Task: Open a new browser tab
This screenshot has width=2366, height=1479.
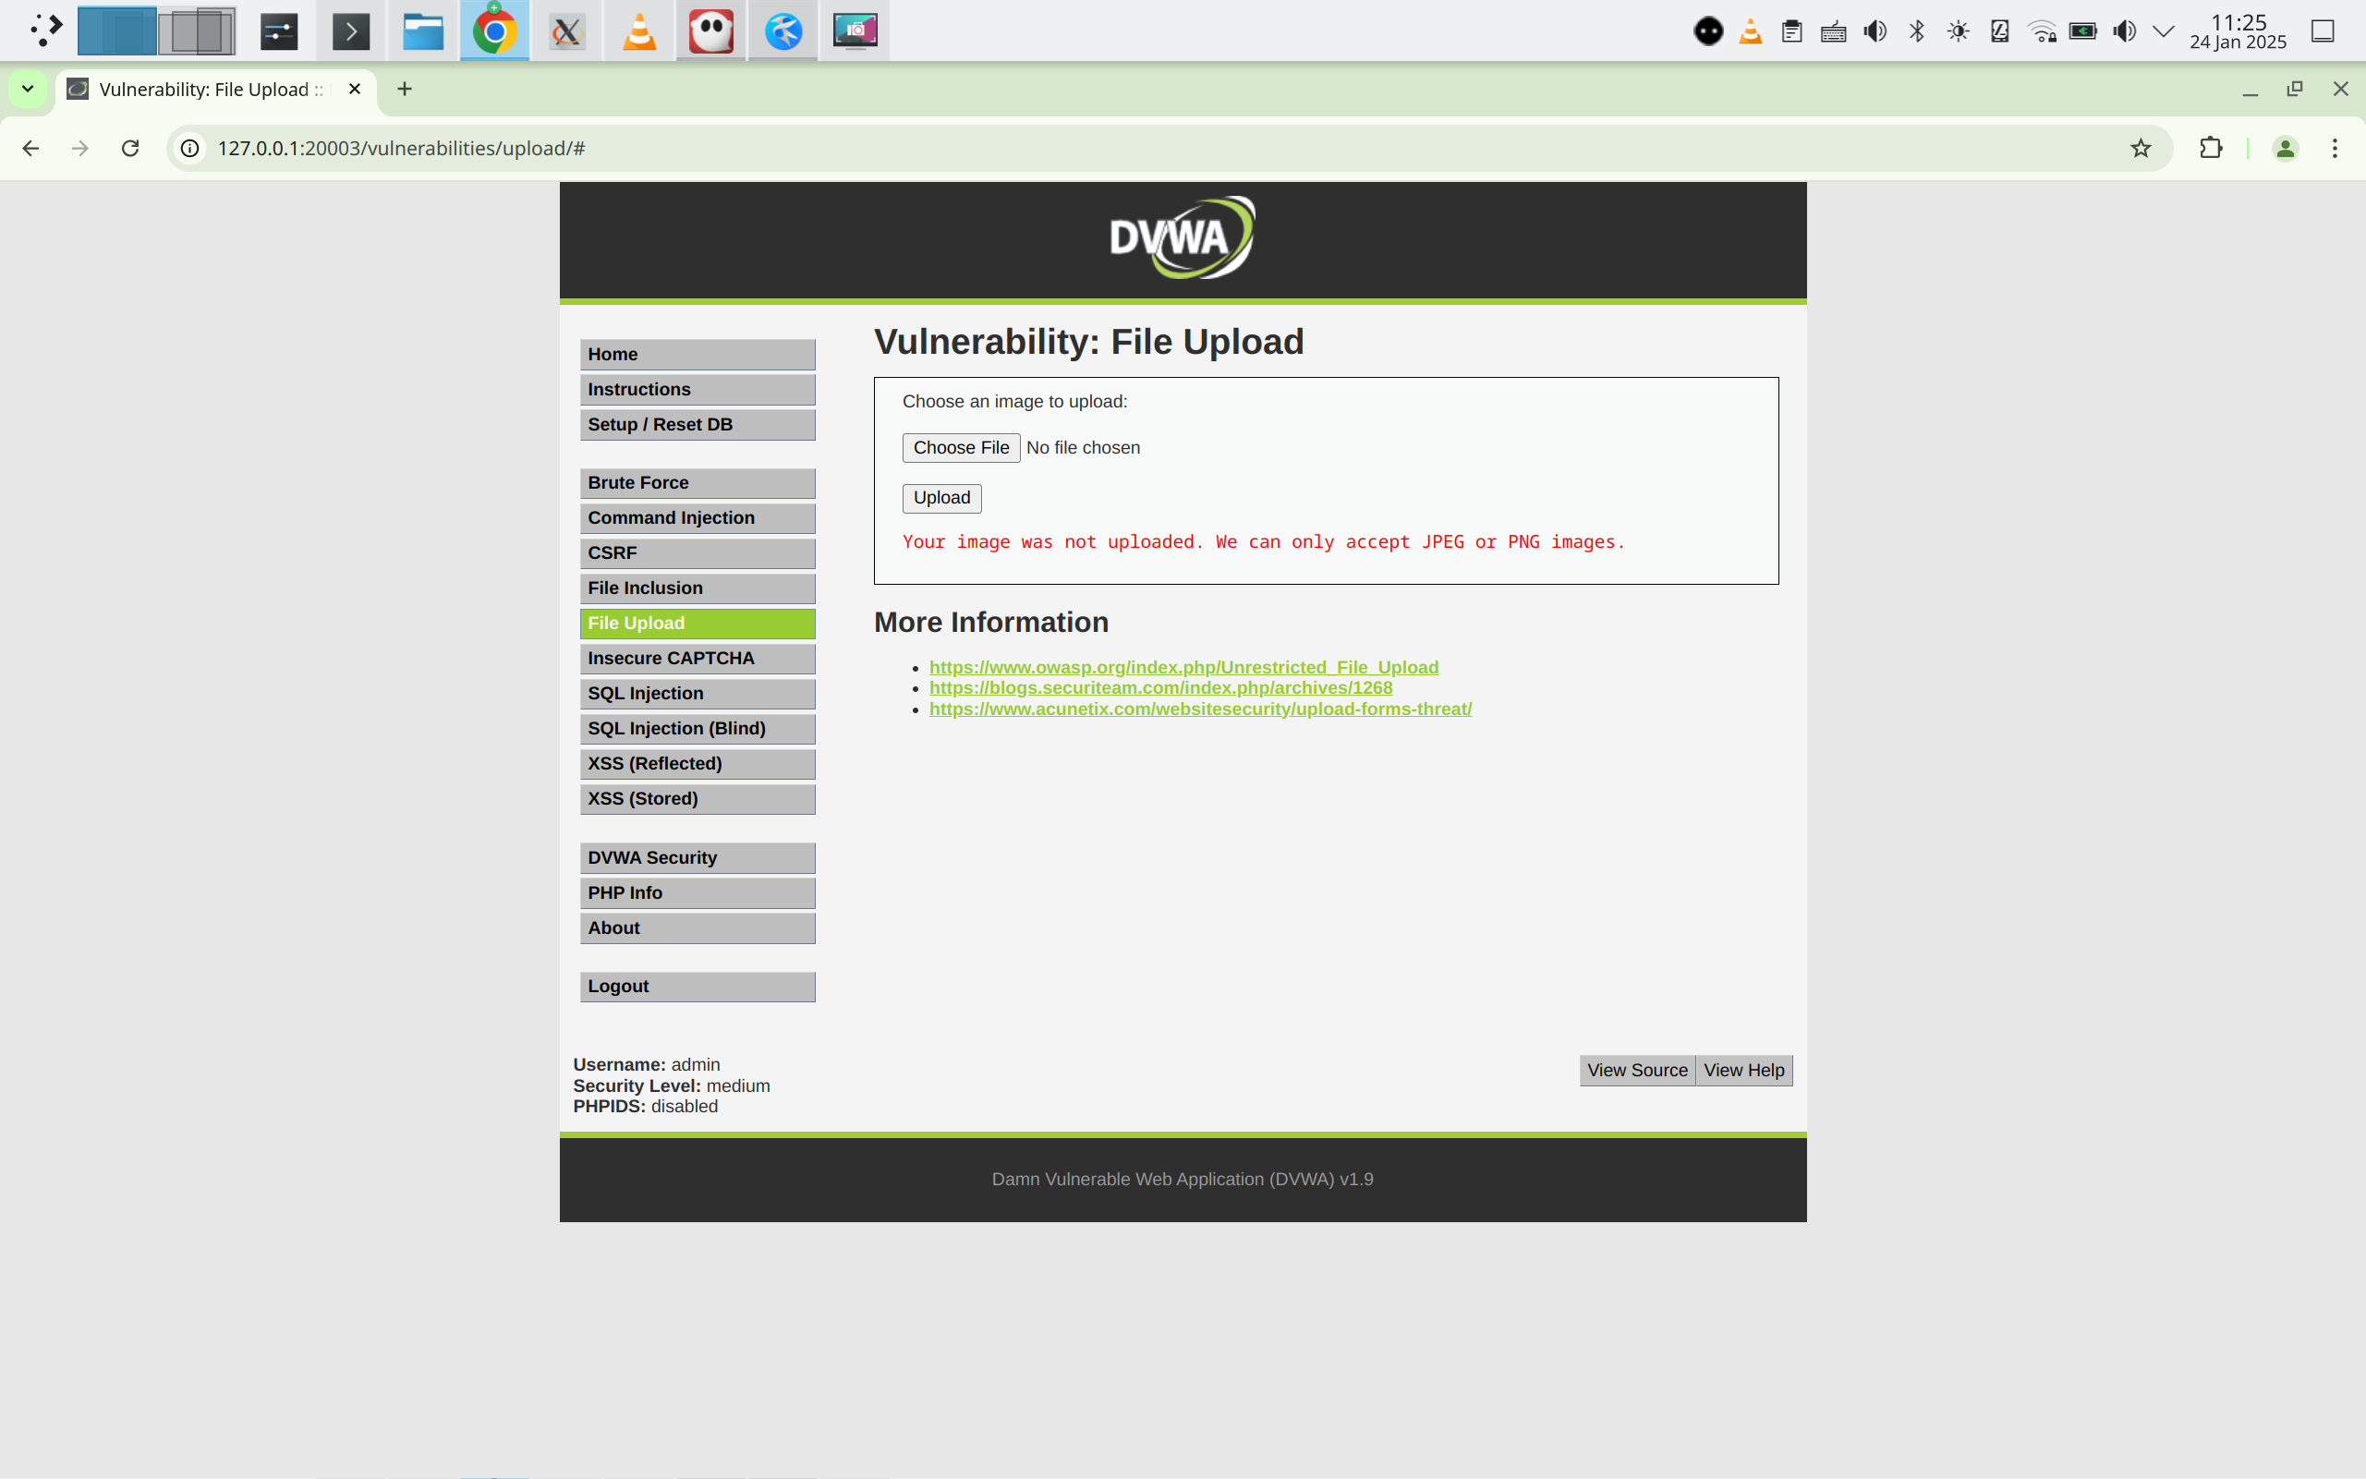Action: click(404, 89)
